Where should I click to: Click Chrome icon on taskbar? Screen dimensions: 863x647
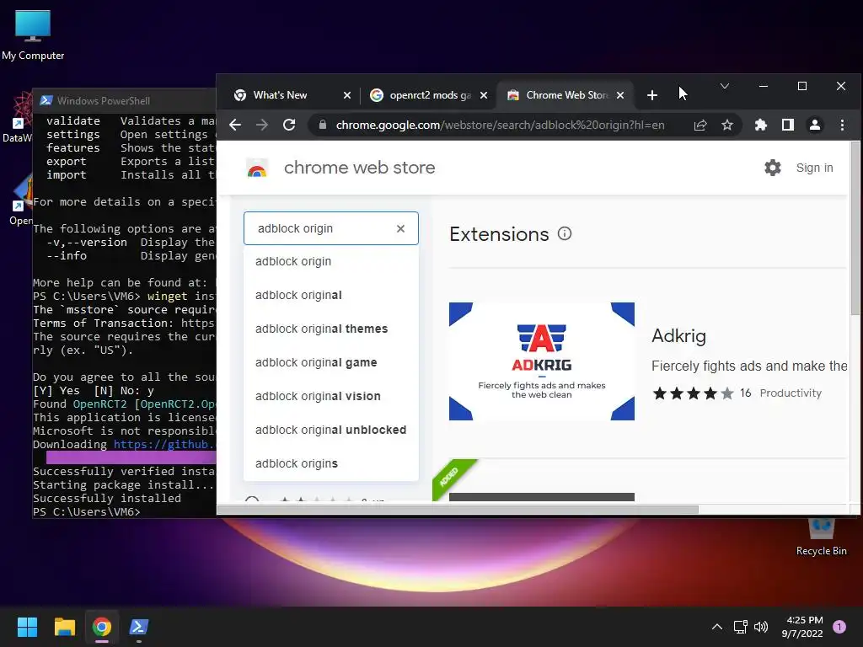[102, 627]
